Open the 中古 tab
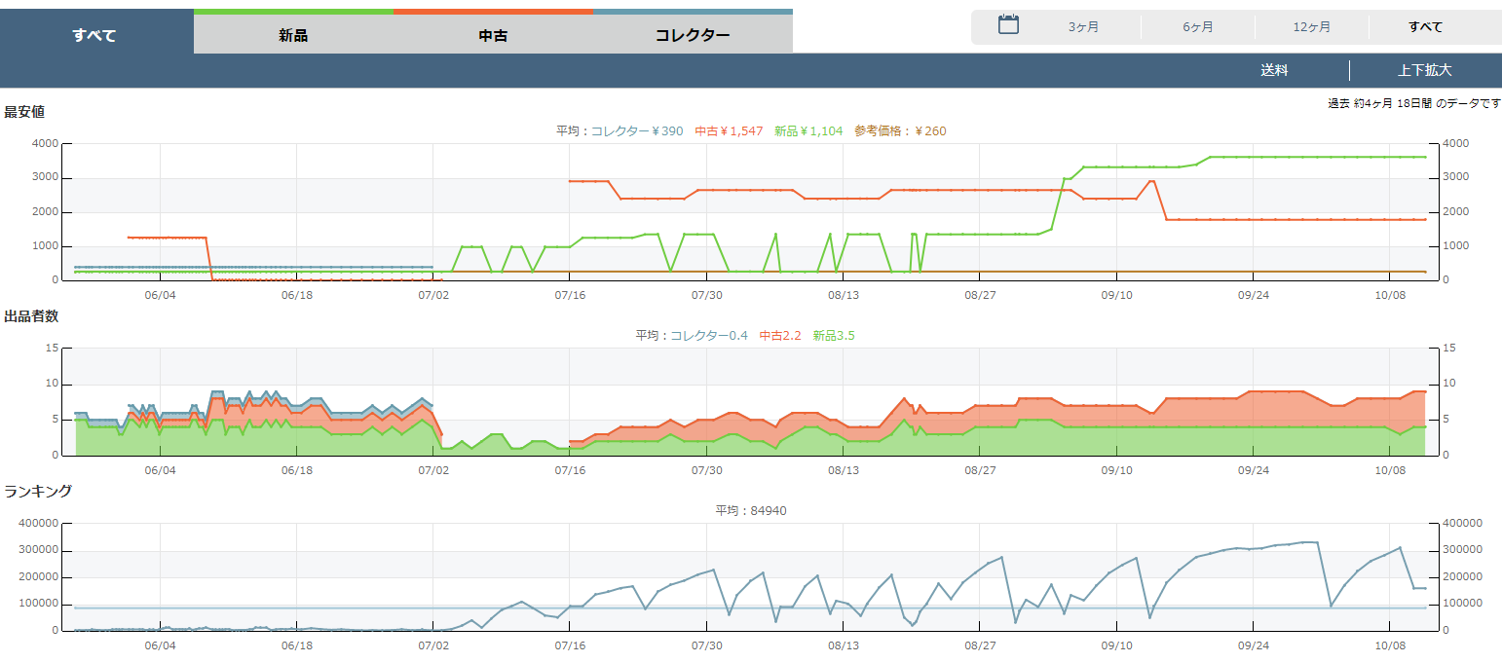This screenshot has width=1502, height=663. pyautogui.click(x=493, y=35)
